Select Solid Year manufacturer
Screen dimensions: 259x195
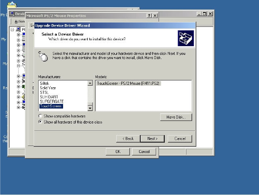(x=48, y=88)
